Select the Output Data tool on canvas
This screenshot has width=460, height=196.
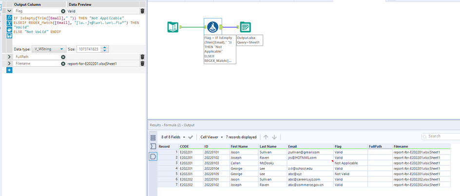coord(245,27)
